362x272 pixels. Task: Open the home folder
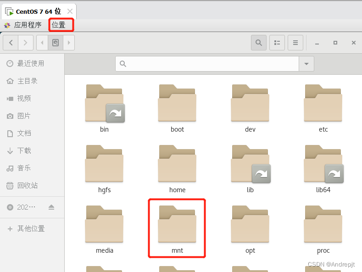177,169
